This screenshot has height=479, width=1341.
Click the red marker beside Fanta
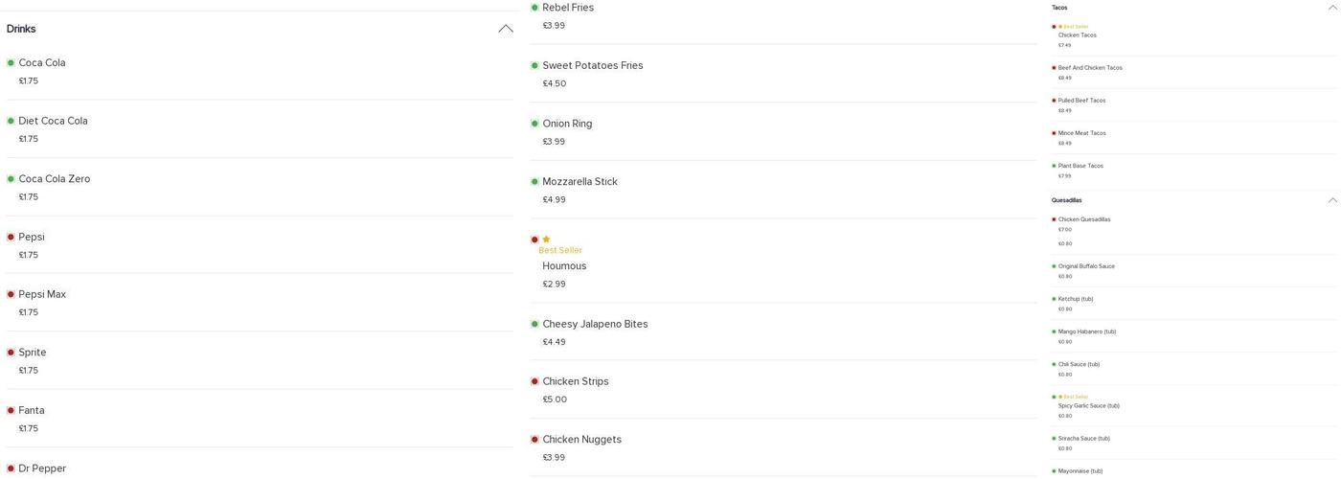pos(11,411)
